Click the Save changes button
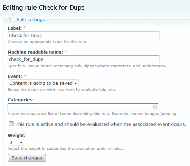The width and height of the screenshot is (190, 166). pos(27,158)
